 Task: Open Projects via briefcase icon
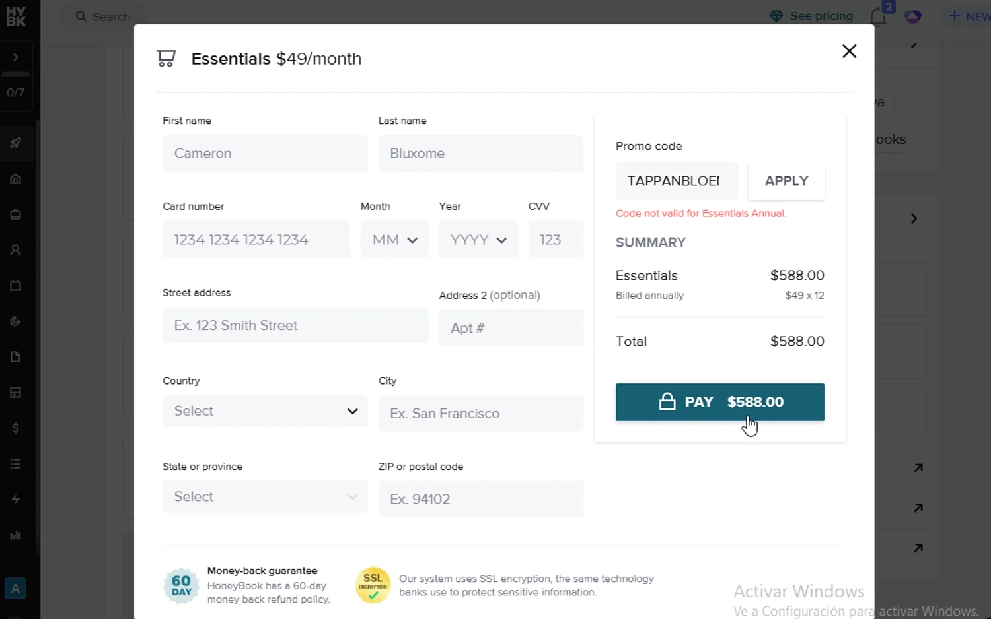[x=16, y=214]
